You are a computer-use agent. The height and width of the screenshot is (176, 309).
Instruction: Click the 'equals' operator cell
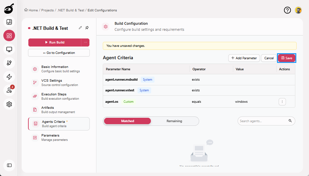197,102
